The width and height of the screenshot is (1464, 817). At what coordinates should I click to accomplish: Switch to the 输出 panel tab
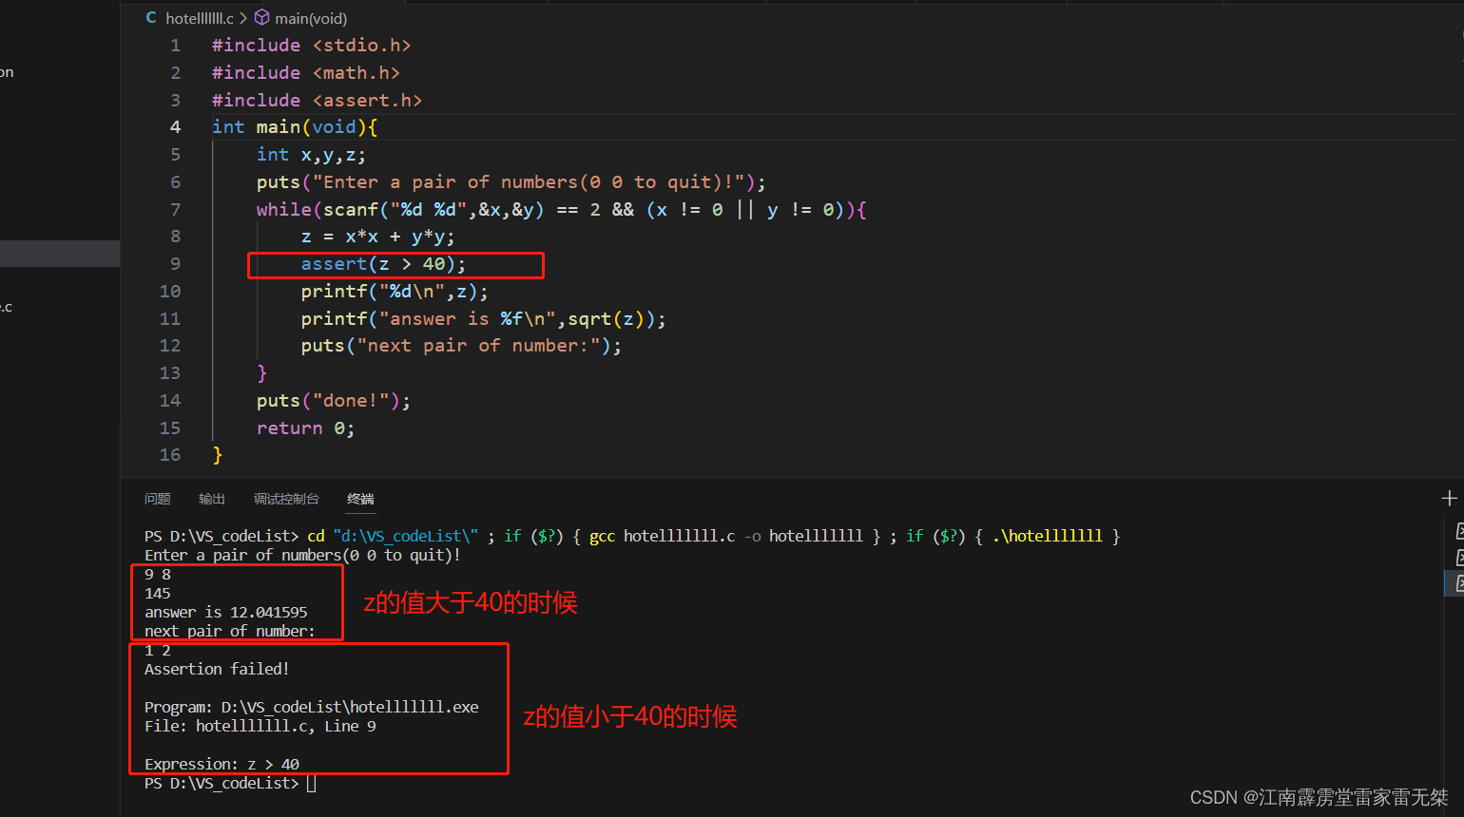pyautogui.click(x=211, y=499)
